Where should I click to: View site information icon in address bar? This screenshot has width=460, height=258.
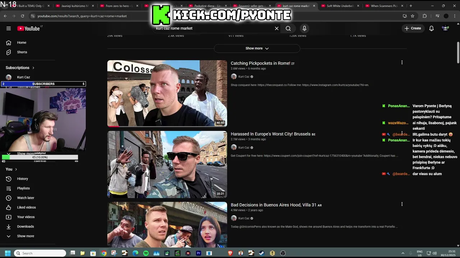coord(33,16)
